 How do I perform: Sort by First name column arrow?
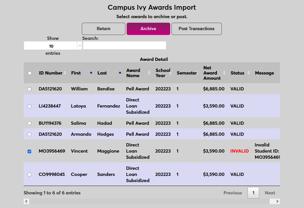point(91,73)
